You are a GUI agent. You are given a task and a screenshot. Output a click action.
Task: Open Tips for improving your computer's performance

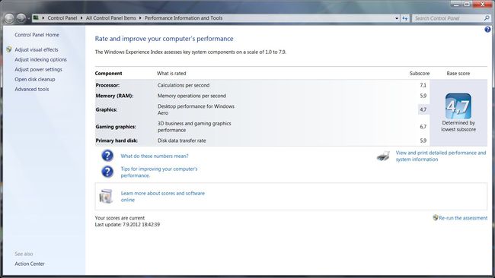pos(159,172)
